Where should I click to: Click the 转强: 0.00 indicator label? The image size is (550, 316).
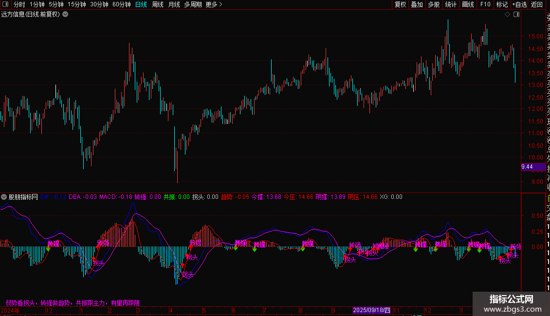coord(148,197)
